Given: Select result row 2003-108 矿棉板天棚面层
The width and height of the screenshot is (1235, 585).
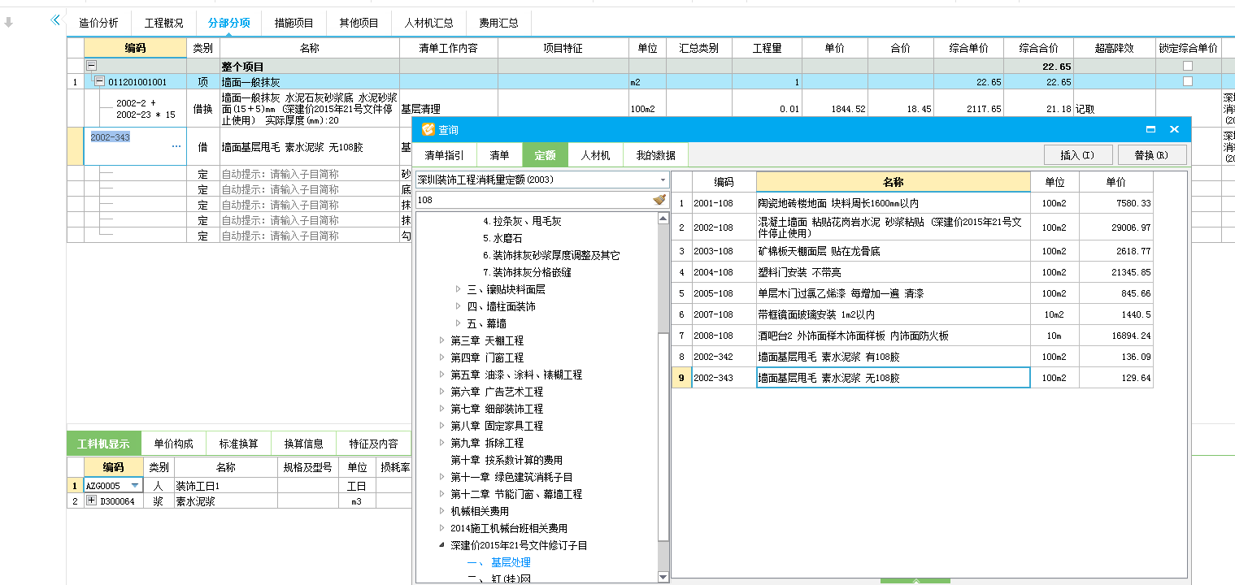Looking at the screenshot, I should pyautogui.click(x=911, y=251).
